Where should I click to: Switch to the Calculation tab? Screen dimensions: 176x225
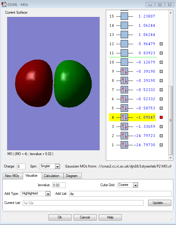[51, 176]
